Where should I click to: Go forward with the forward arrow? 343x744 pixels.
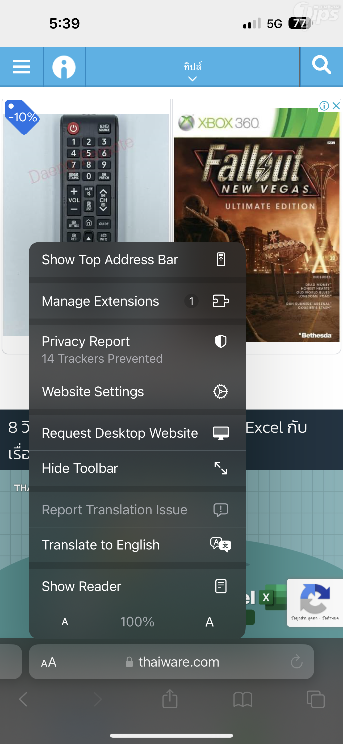(x=98, y=699)
